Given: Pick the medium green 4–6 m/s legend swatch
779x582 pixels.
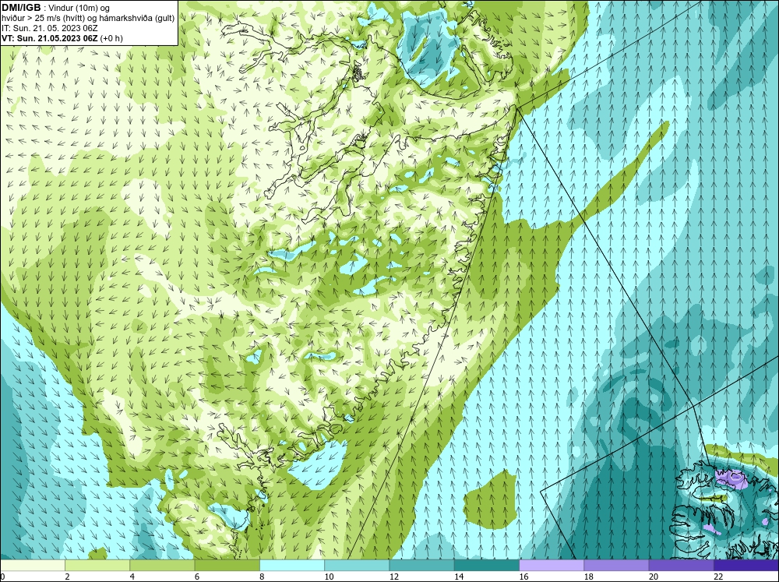Looking at the screenshot, I should point(162,565).
